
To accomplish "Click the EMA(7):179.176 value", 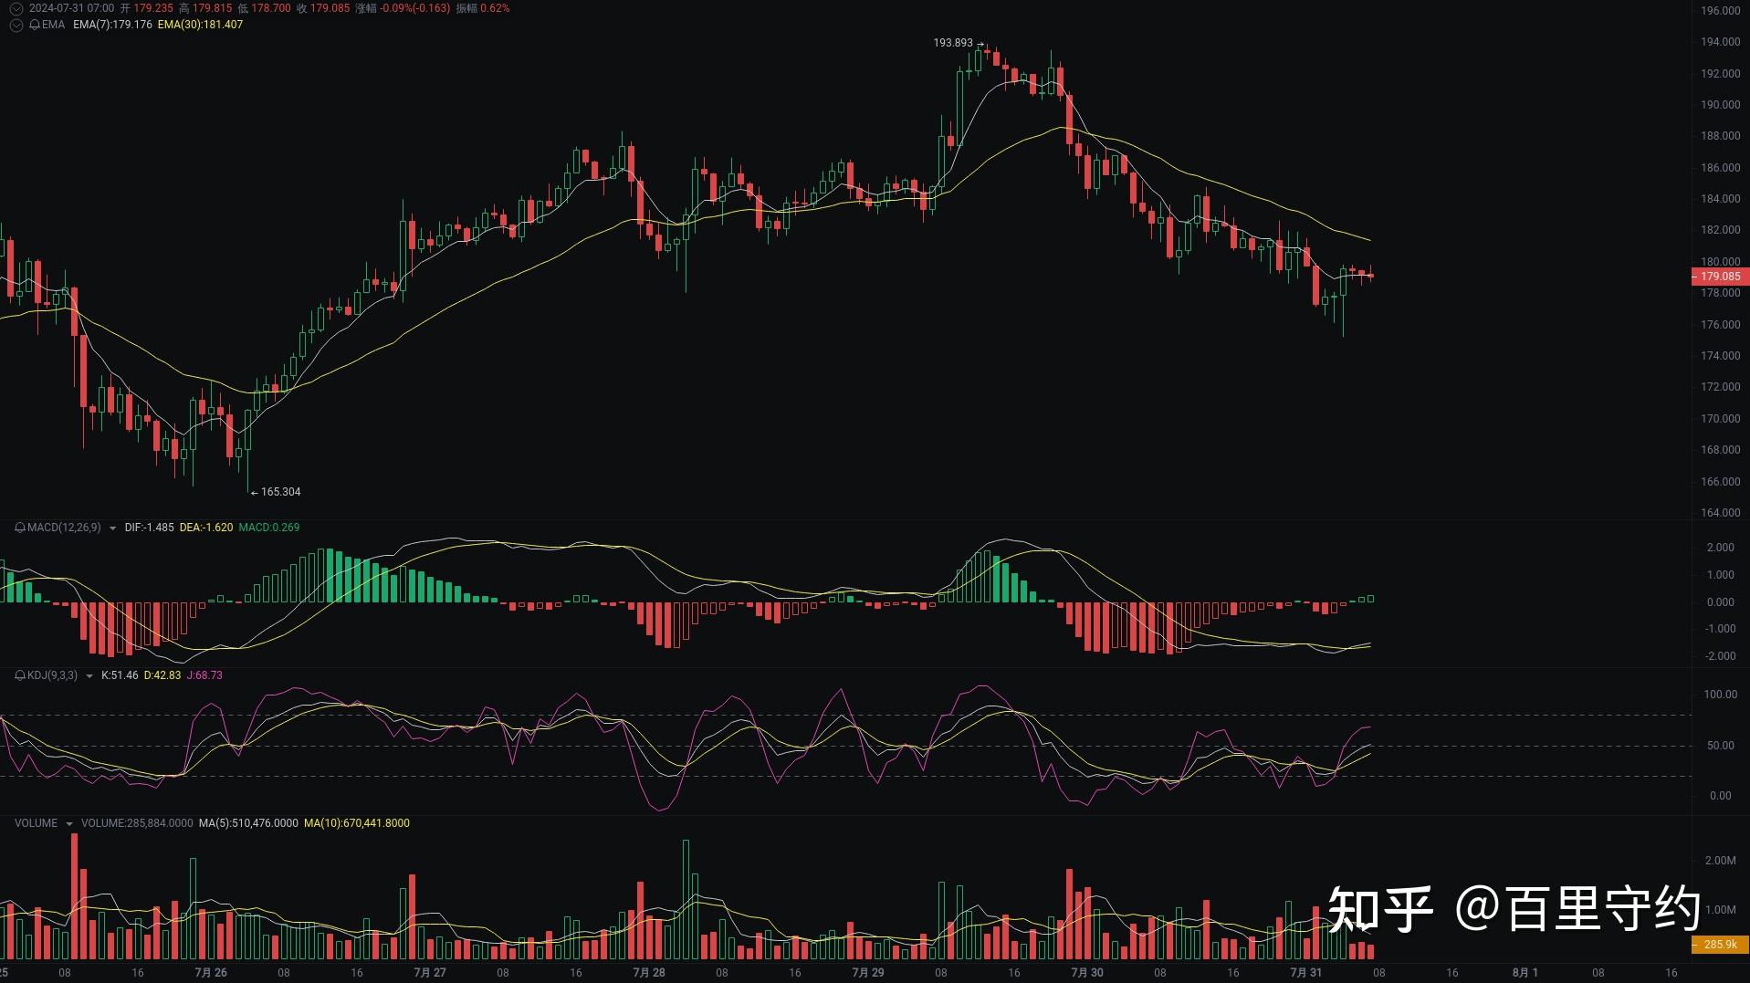I will coord(112,25).
